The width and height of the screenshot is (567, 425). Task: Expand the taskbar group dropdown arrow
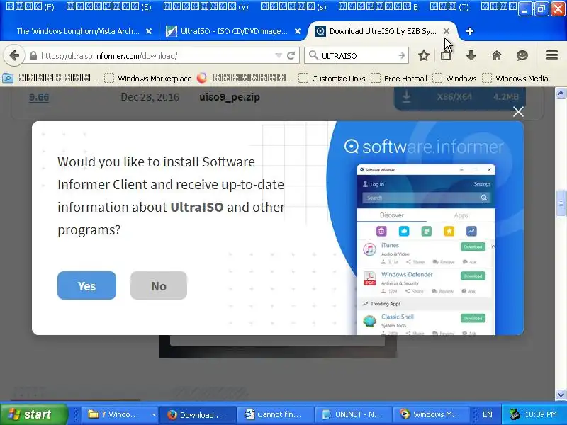point(154,414)
